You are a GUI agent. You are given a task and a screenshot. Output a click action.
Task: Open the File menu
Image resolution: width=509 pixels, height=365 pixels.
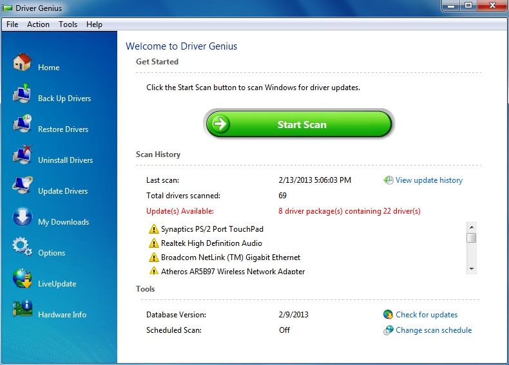coord(12,24)
